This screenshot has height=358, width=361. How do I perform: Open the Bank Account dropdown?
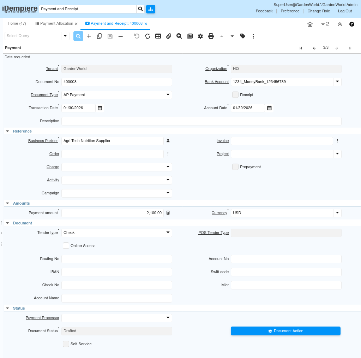tap(337, 82)
